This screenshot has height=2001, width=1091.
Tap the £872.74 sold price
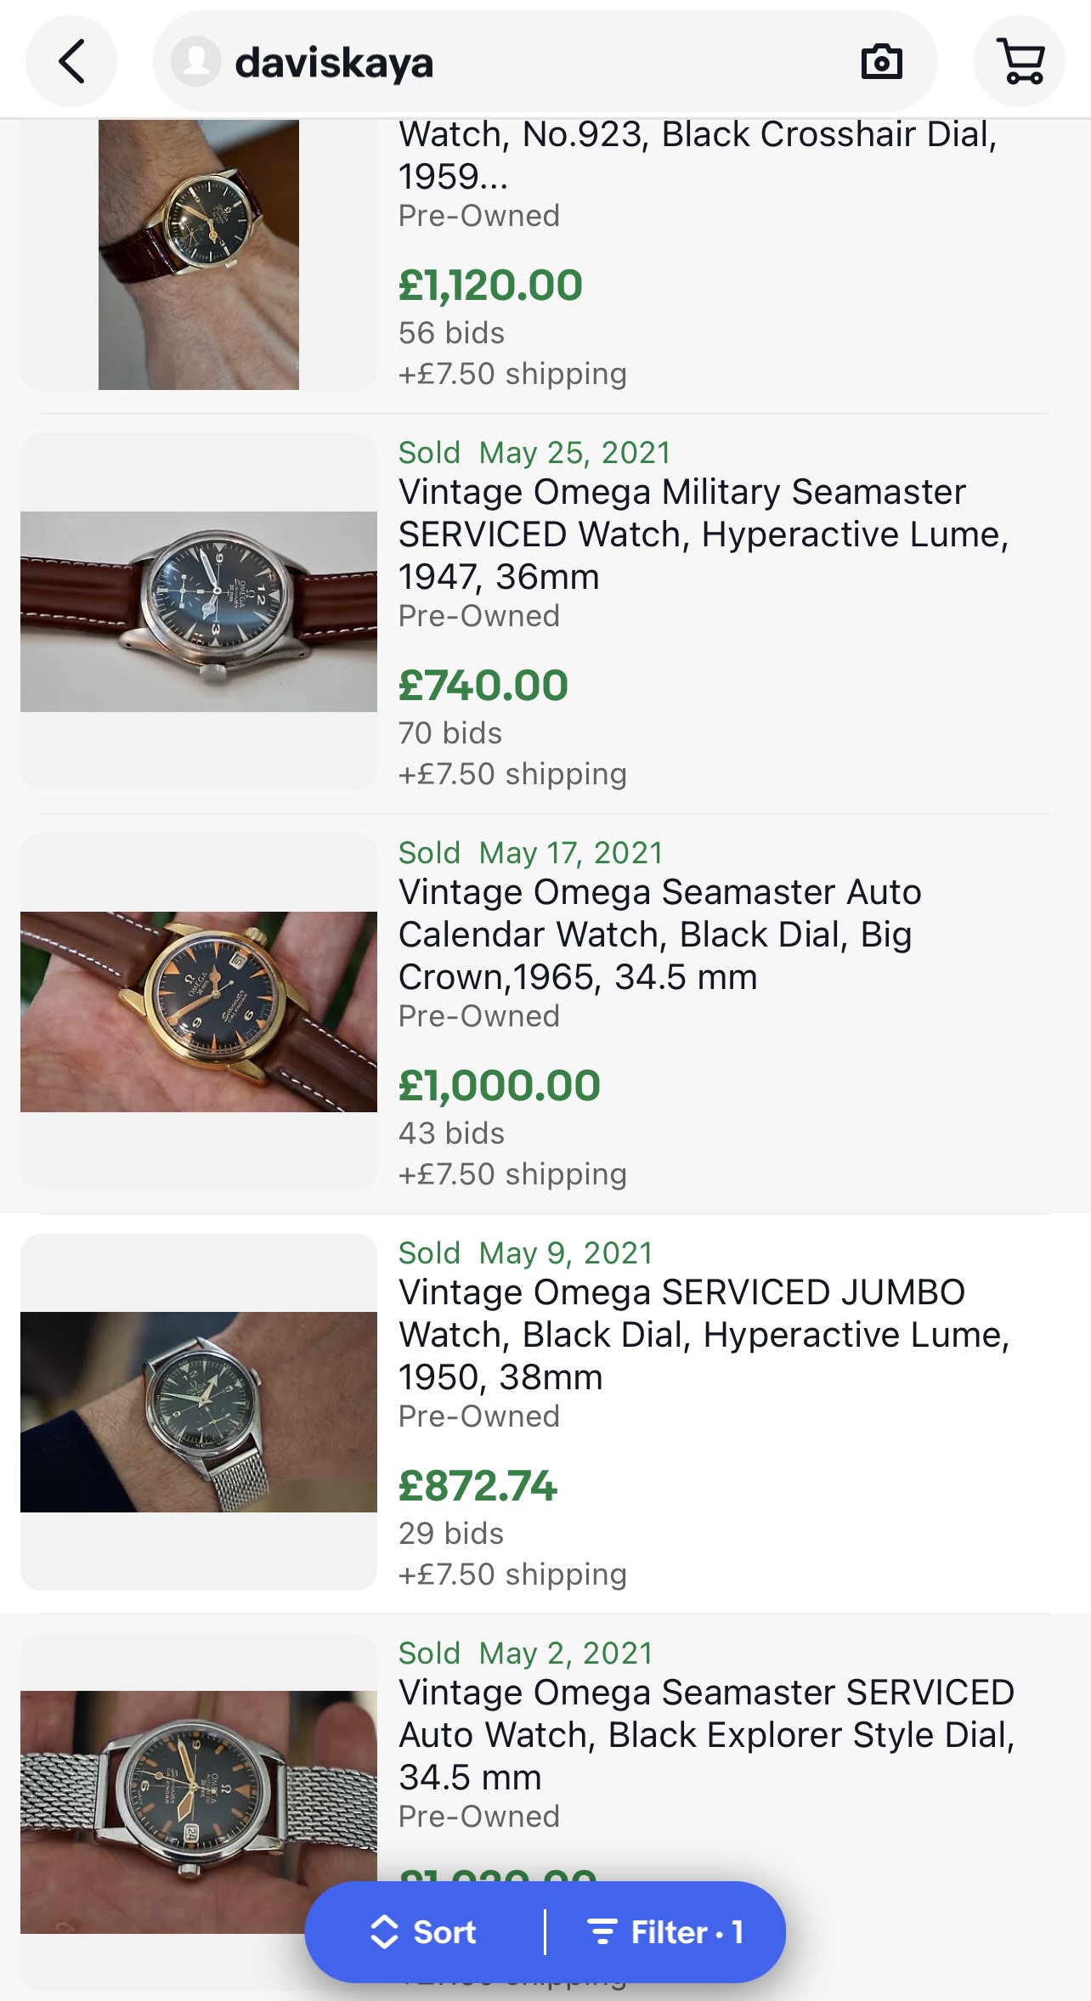click(x=478, y=1486)
